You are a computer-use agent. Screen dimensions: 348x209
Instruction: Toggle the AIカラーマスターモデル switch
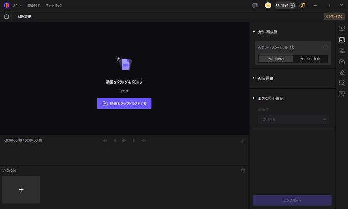coord(325,47)
